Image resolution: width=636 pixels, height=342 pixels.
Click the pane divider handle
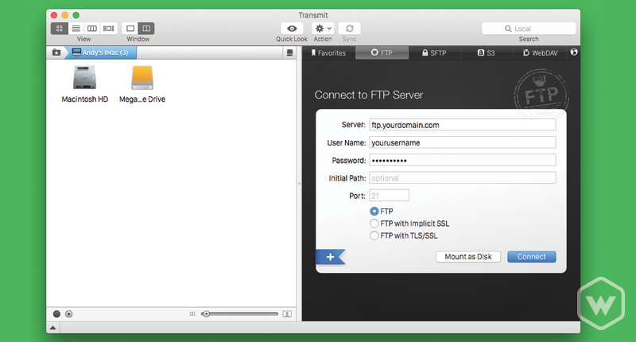(300, 184)
